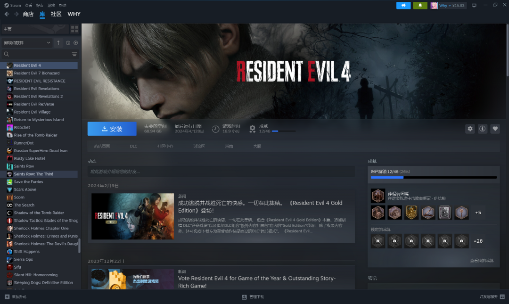This screenshot has height=304, width=509.
Task: Open the Vote Resident Evil 4 news headline
Action: (x=257, y=282)
